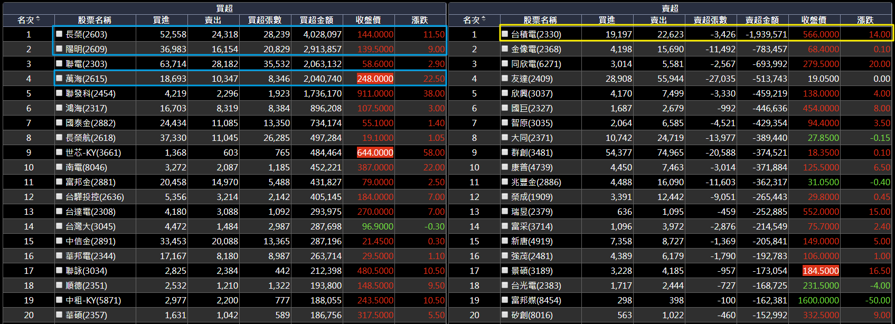Click stock name 大同(2371)
This screenshot has width=895, height=324.
pyautogui.click(x=532, y=138)
